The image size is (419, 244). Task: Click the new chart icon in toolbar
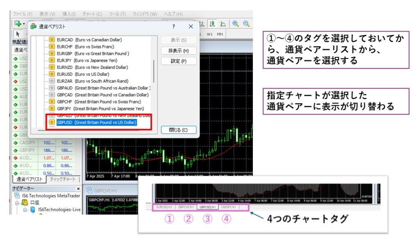point(17,24)
